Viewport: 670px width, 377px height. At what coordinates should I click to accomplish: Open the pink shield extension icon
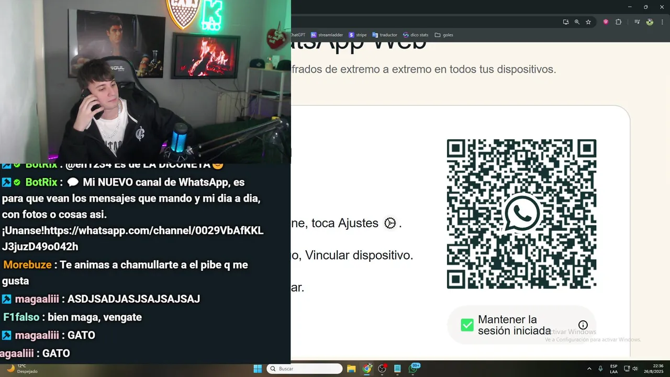click(x=606, y=22)
